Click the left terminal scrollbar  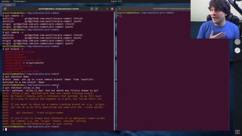click(114, 71)
